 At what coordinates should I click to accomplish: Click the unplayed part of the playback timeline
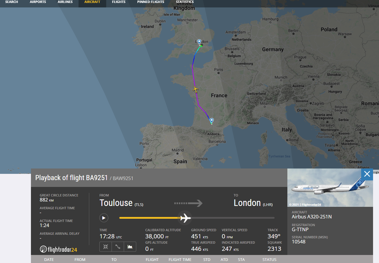click(x=232, y=218)
